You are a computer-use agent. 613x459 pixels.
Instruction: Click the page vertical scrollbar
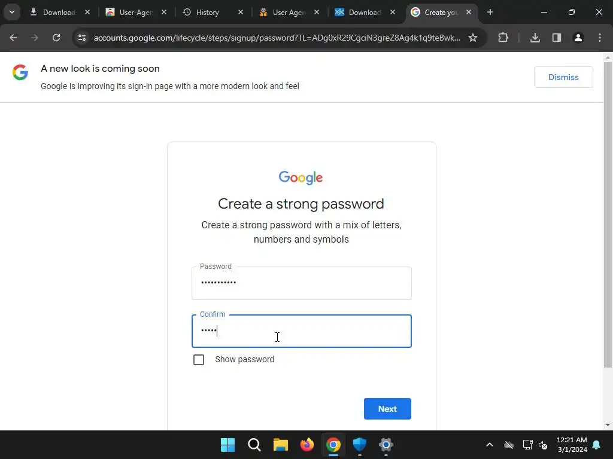click(608, 214)
